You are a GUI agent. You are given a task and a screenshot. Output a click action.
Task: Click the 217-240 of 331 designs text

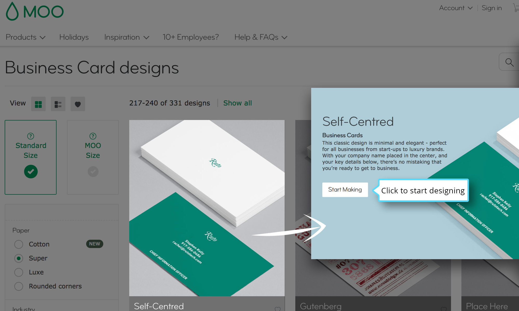click(170, 103)
